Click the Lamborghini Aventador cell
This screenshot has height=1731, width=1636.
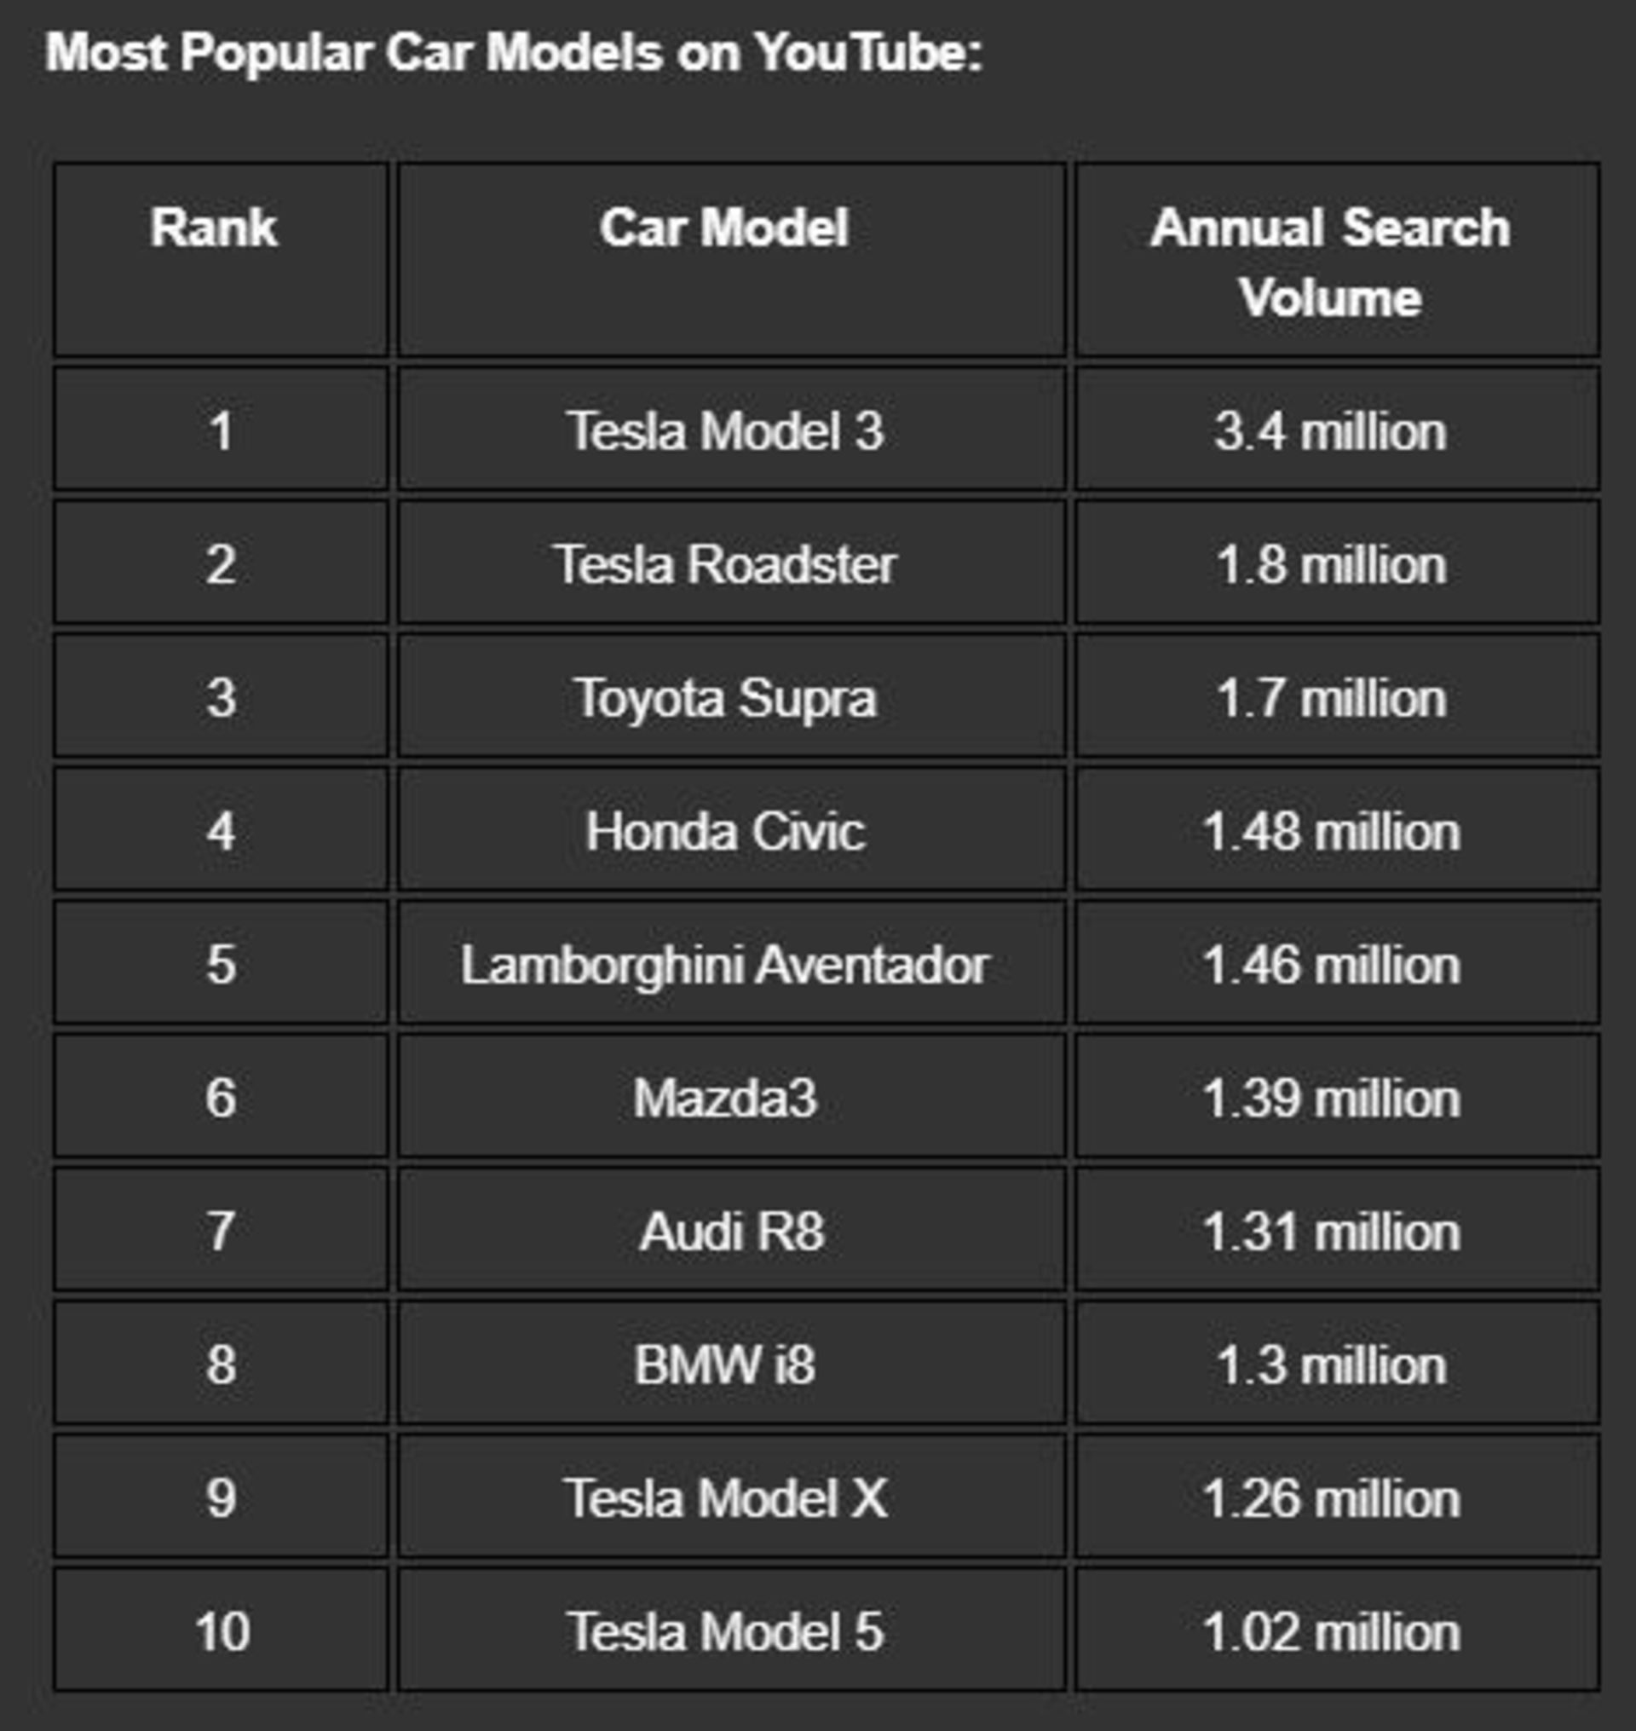[x=726, y=965]
